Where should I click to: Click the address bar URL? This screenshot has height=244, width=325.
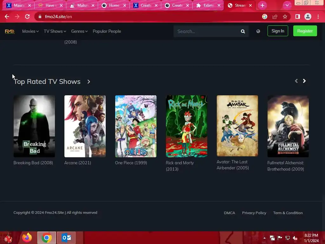(x=58, y=17)
